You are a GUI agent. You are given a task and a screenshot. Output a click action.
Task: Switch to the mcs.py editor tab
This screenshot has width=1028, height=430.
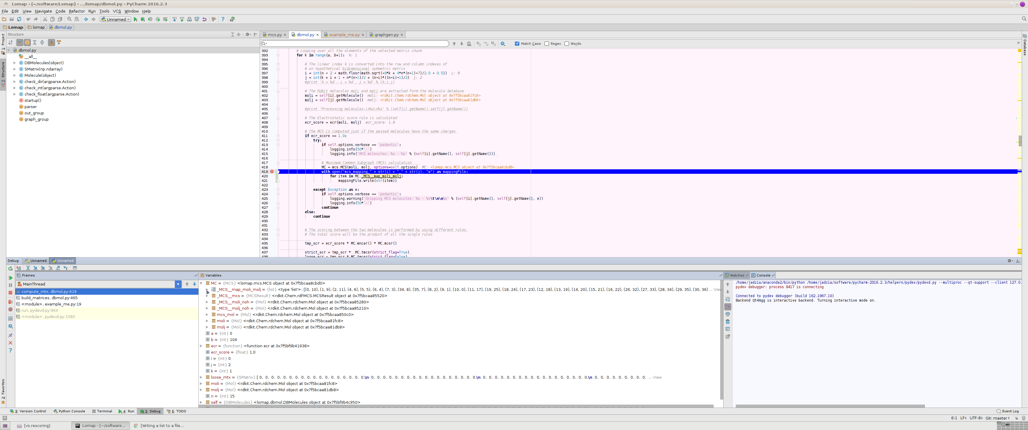coord(275,35)
